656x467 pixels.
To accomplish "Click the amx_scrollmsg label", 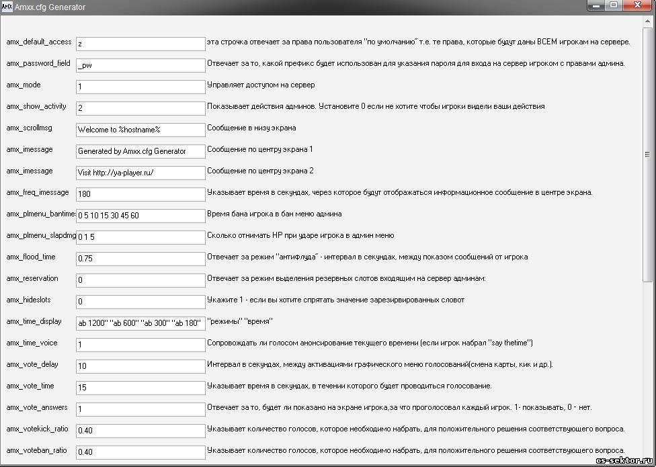I will pyautogui.click(x=30, y=128).
